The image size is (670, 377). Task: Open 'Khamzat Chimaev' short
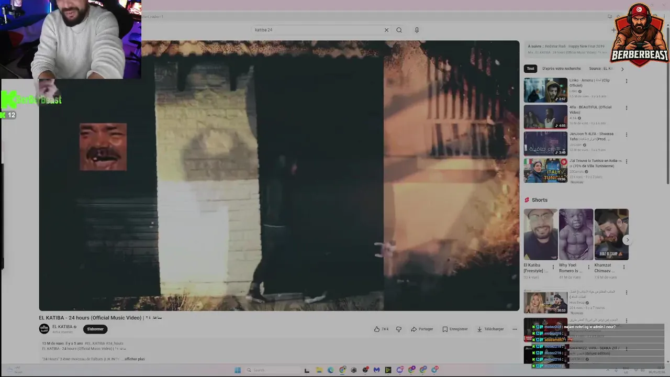(x=611, y=235)
